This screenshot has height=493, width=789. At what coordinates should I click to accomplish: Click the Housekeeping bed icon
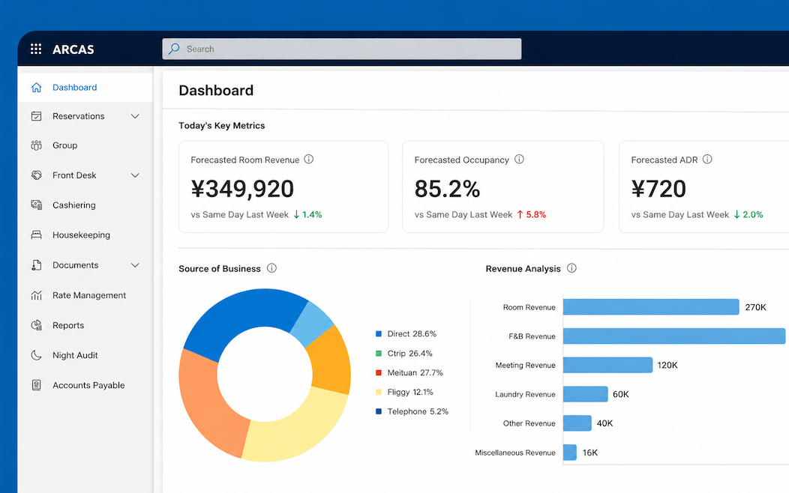36,235
